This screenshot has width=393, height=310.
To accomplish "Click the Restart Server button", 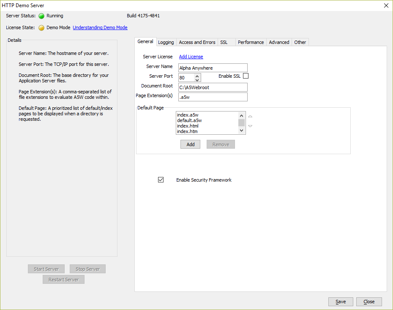I will [63, 280].
